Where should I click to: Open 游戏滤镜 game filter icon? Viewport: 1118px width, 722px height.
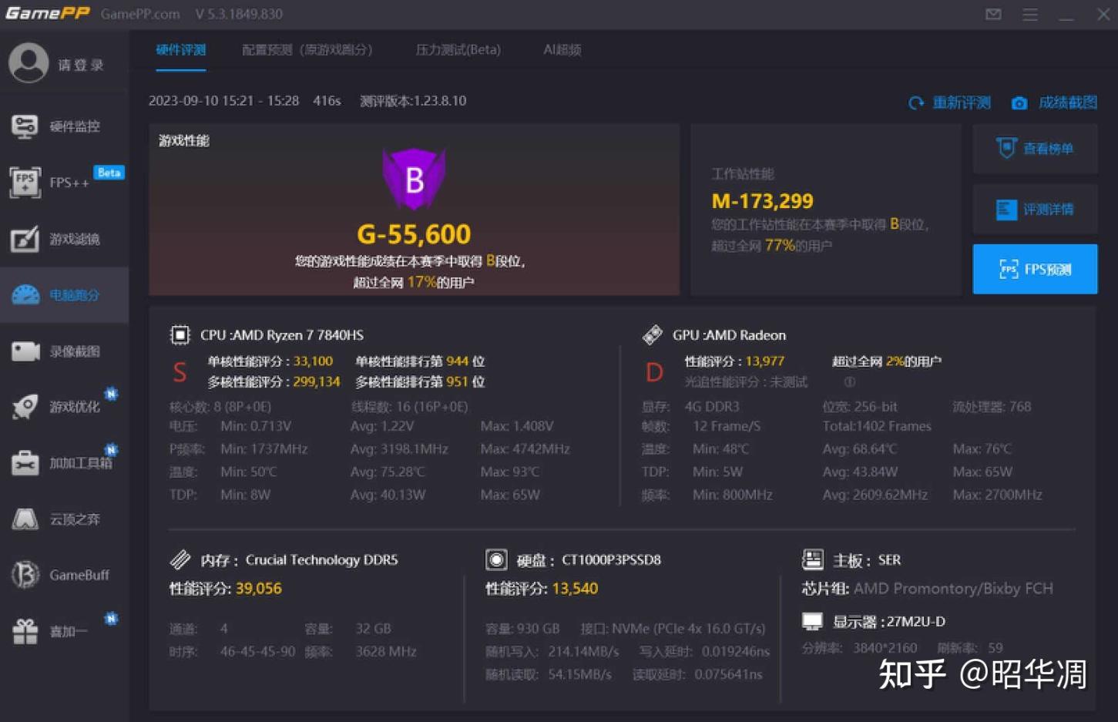click(25, 239)
